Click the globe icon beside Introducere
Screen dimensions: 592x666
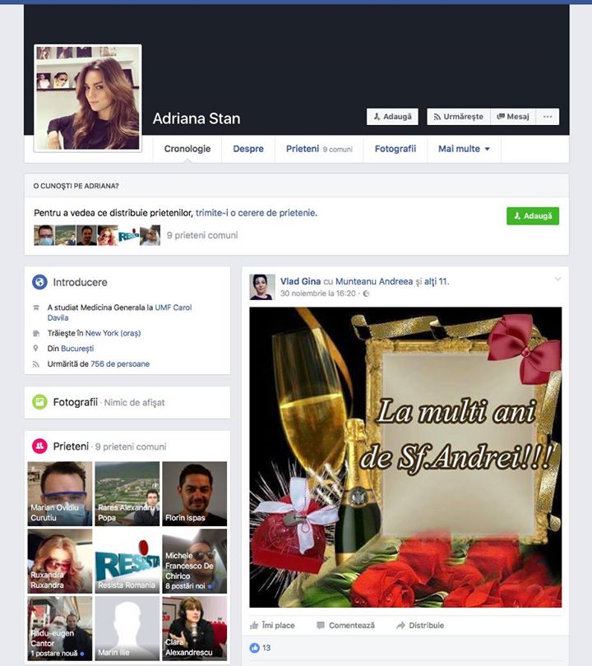tap(39, 282)
